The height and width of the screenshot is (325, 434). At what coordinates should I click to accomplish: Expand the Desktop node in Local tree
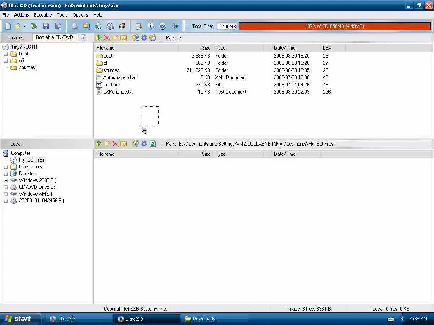pyautogui.click(x=6, y=174)
